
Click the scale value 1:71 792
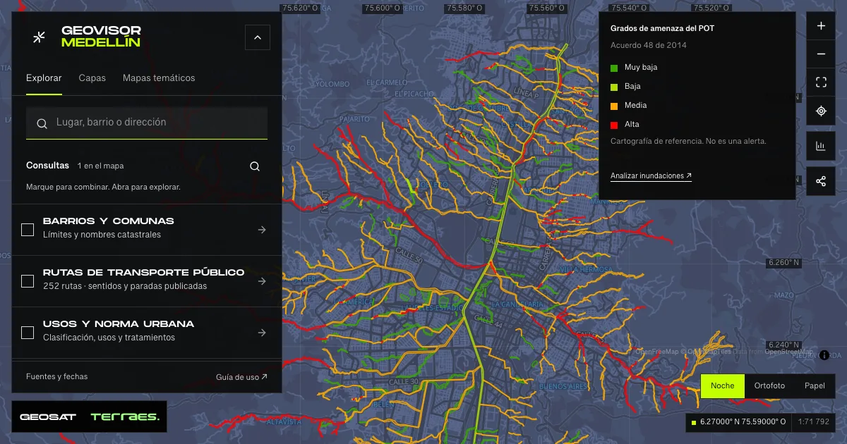[x=813, y=422]
